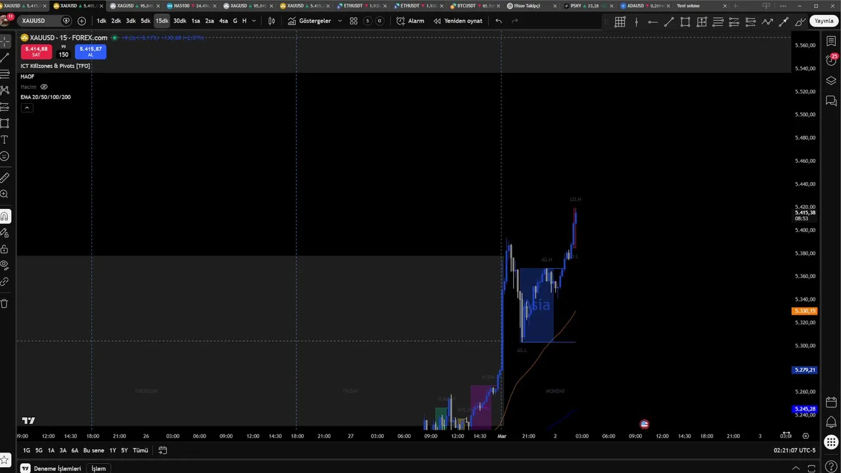Switch to the 30dk timeframe
The image size is (841, 473).
(x=180, y=21)
